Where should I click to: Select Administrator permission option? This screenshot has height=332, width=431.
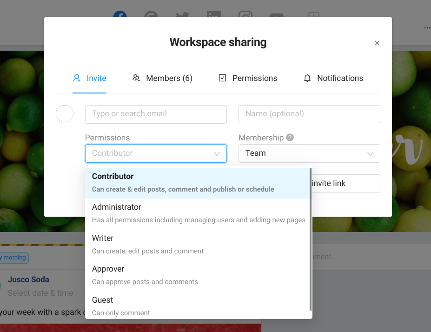197,213
